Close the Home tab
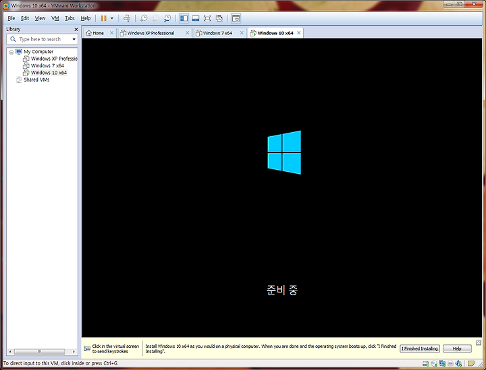The width and height of the screenshot is (486, 370). (112, 32)
